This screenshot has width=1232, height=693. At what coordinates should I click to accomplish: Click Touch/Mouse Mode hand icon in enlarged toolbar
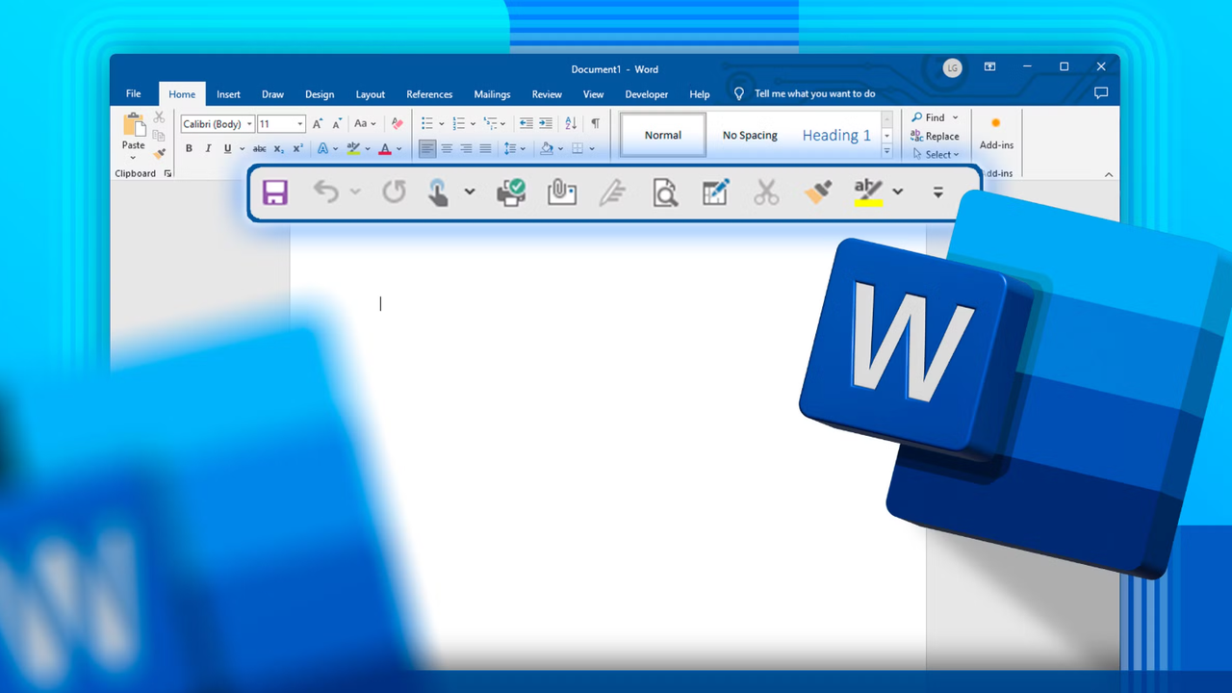click(438, 192)
